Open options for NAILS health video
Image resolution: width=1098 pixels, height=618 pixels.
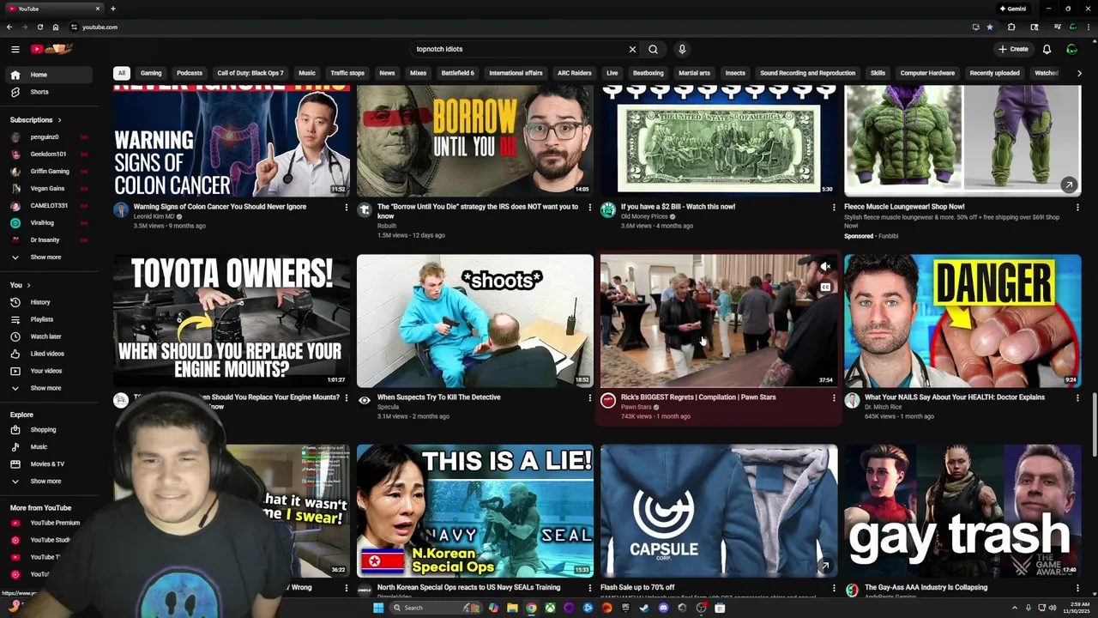click(x=1077, y=397)
